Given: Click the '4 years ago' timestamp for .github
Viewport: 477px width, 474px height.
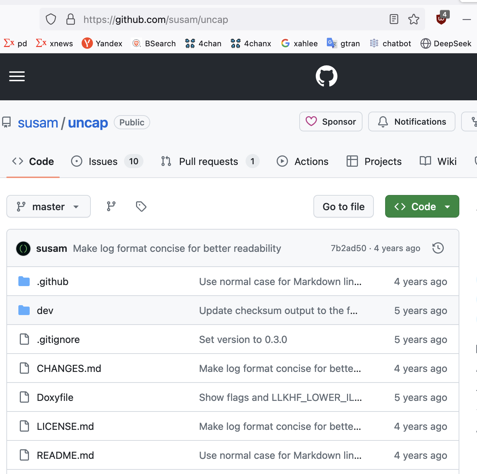Looking at the screenshot, I should [x=420, y=282].
